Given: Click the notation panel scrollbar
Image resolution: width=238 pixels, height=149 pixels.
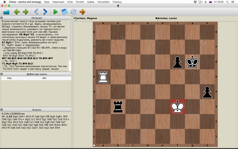Looking at the screenshot, I should [70, 40].
